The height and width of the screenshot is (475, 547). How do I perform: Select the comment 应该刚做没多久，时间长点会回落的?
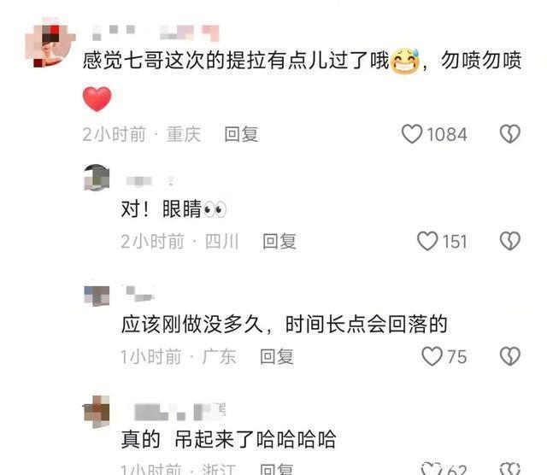(x=284, y=325)
